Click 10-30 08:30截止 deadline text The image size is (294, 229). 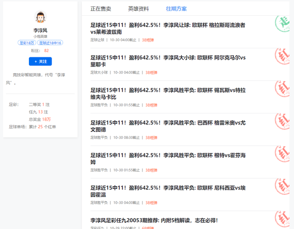coord(127,138)
